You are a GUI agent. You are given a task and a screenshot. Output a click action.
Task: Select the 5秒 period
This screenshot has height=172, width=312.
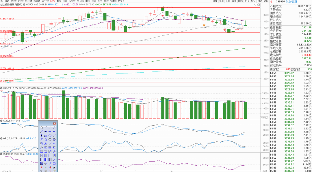pos(100,1)
